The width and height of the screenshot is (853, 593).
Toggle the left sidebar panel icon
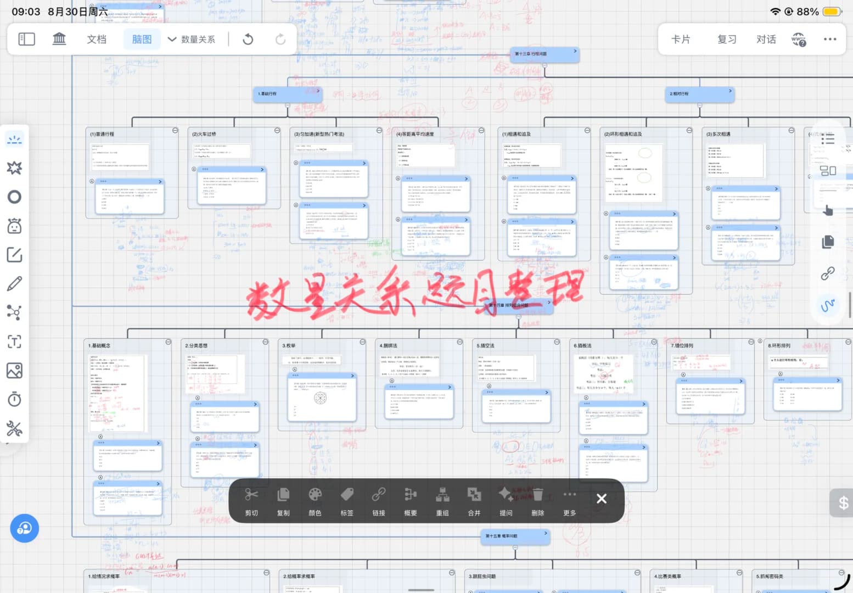(x=26, y=39)
